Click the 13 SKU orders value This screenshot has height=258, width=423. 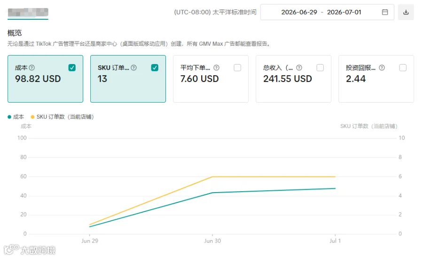[x=102, y=79]
